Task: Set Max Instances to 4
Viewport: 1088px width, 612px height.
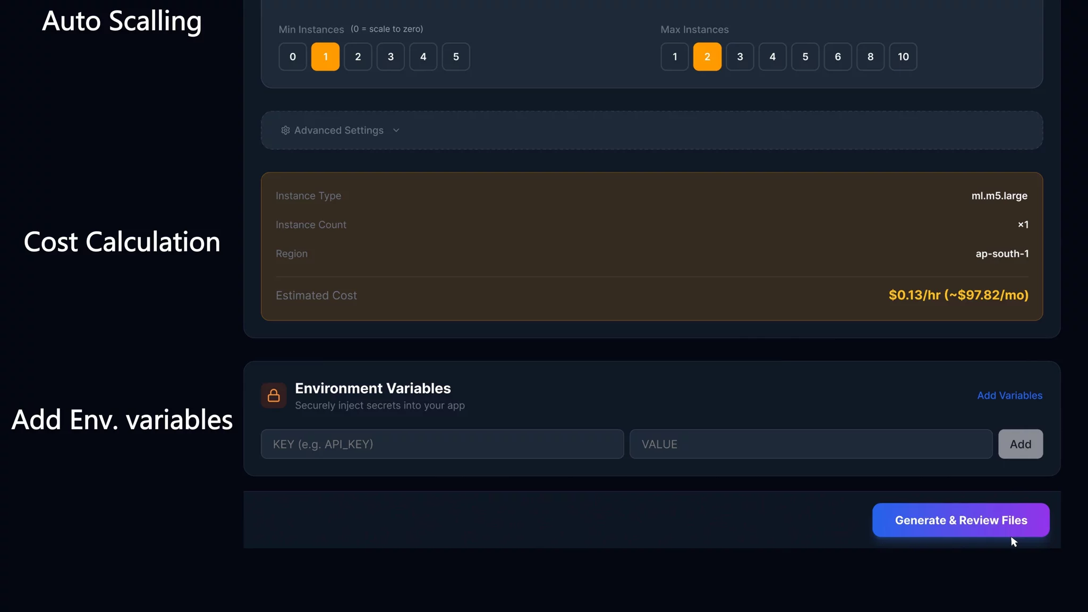Action: click(772, 56)
